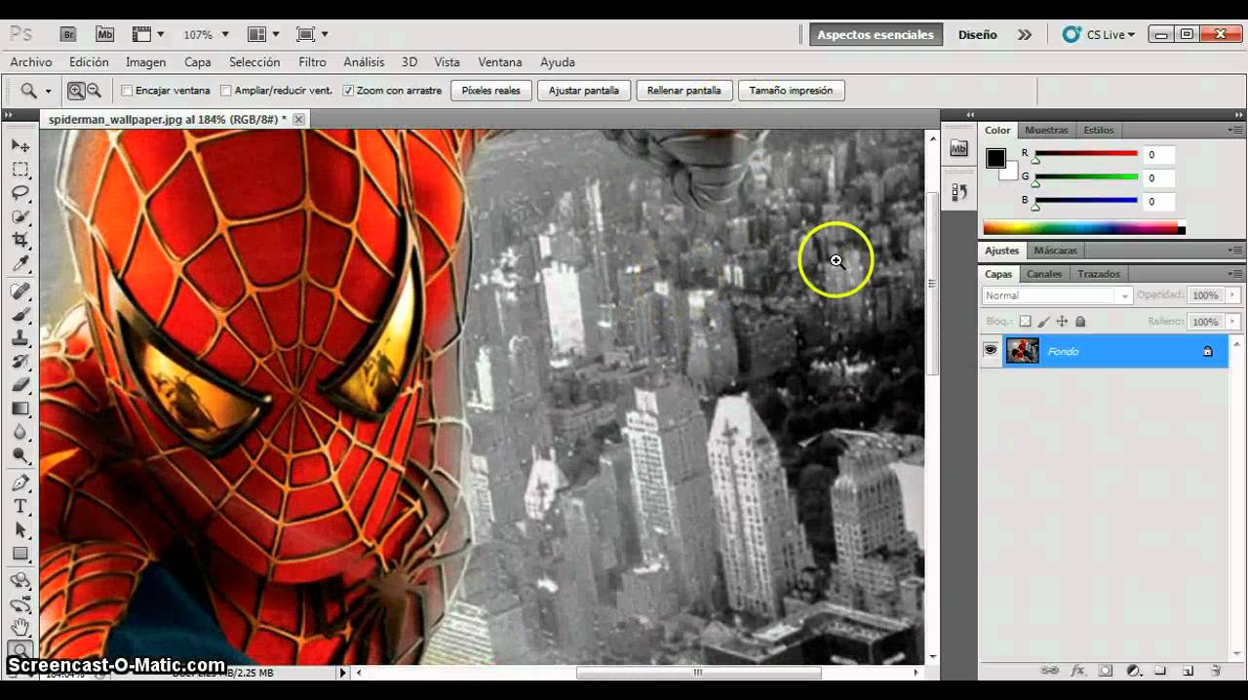This screenshot has width=1248, height=700.
Task: Select the Brush tool
Action: coord(20,315)
